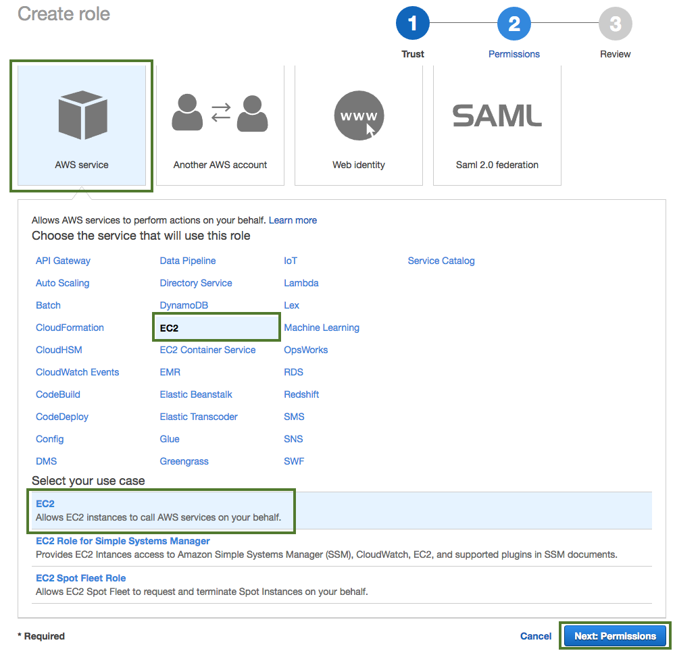Select the AWS service cube icon
The height and width of the screenshot is (651, 675).
tap(81, 115)
